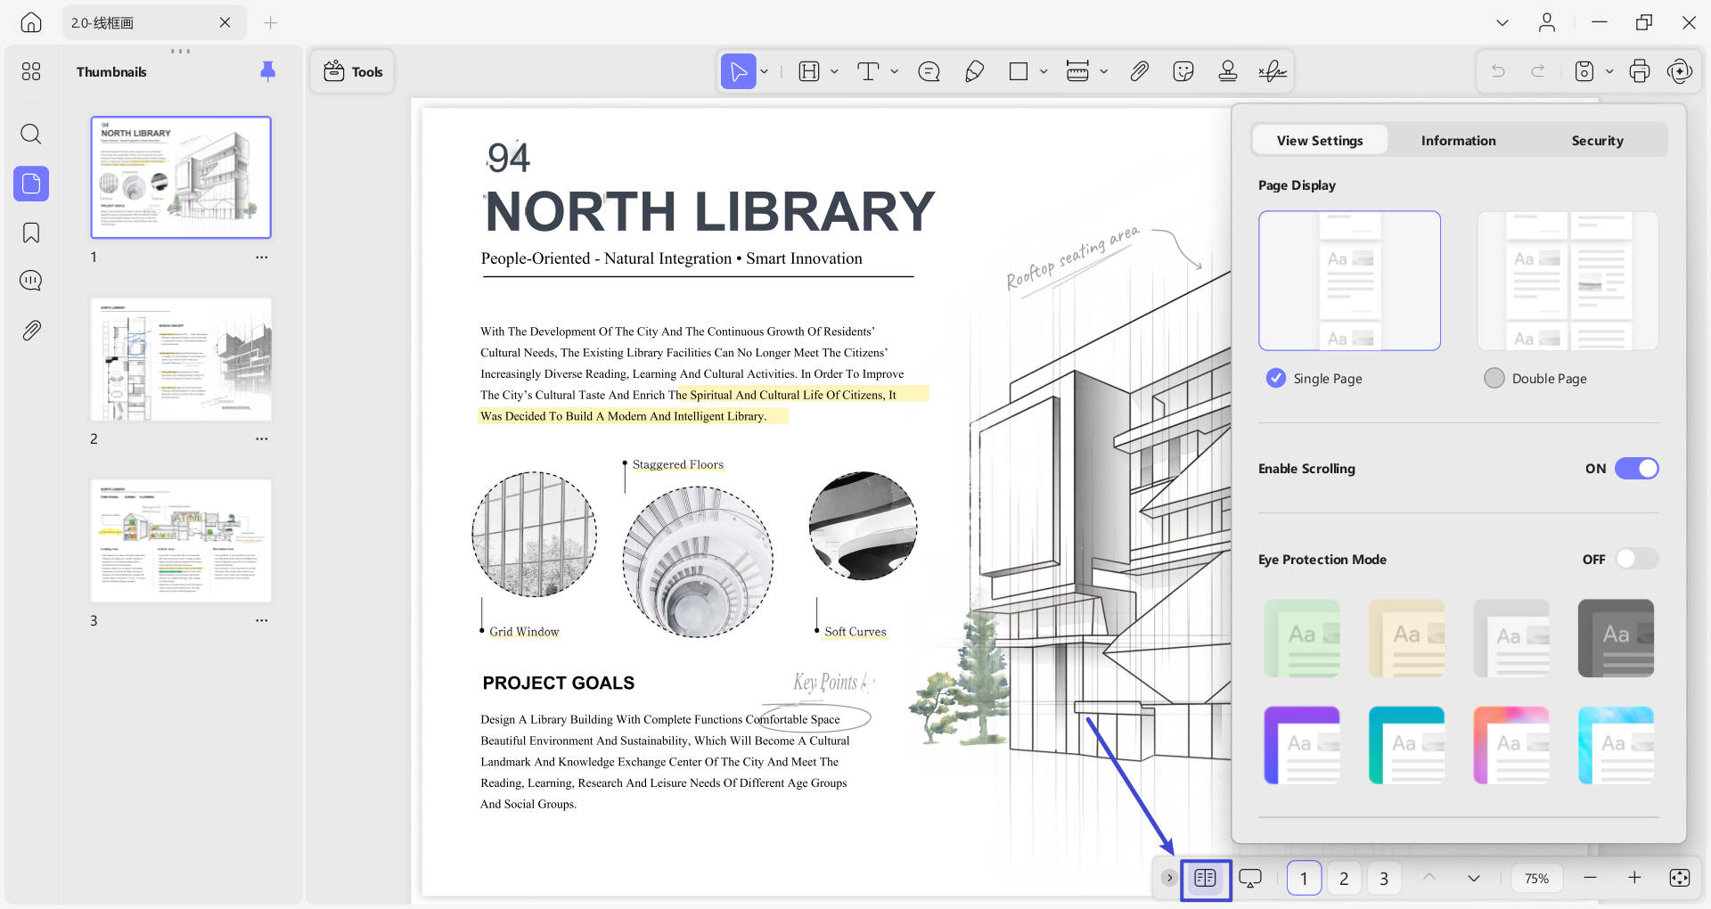Expand the shape tool dropdown arrow
The width and height of the screenshot is (1711, 909).
point(1044,71)
